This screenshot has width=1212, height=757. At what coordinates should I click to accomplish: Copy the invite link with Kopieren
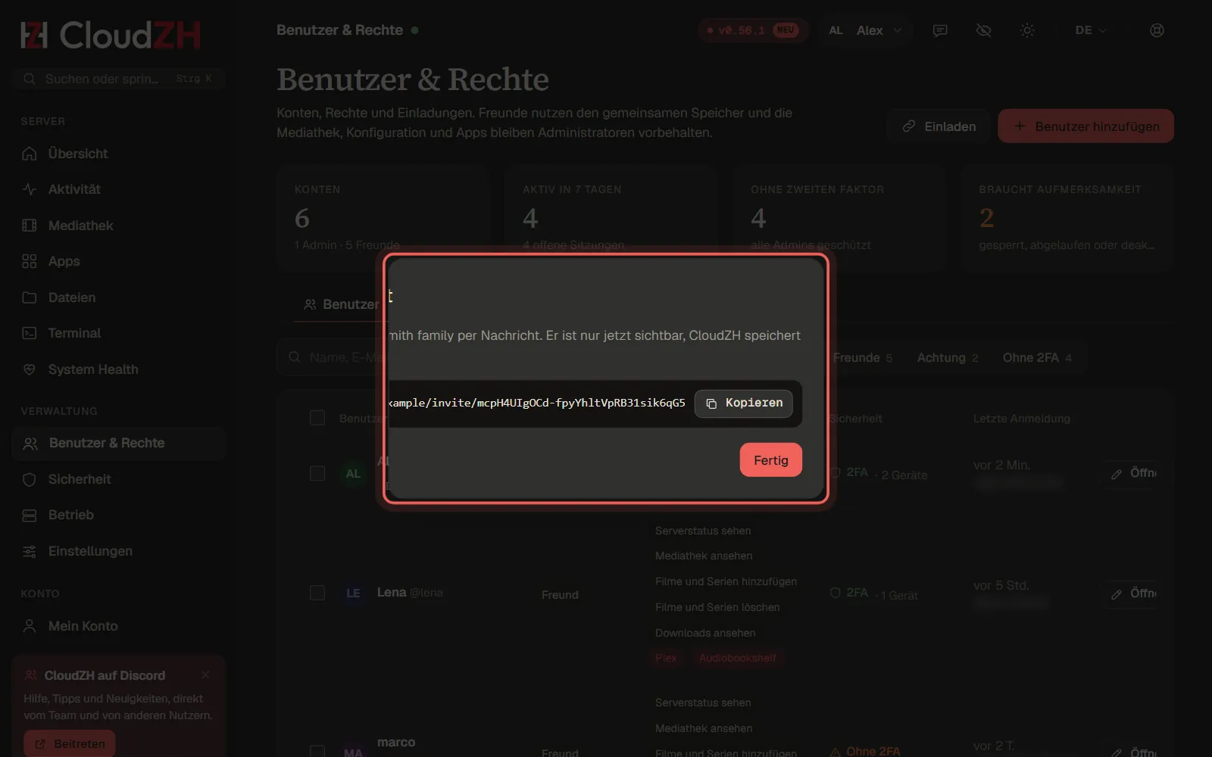tap(744, 403)
